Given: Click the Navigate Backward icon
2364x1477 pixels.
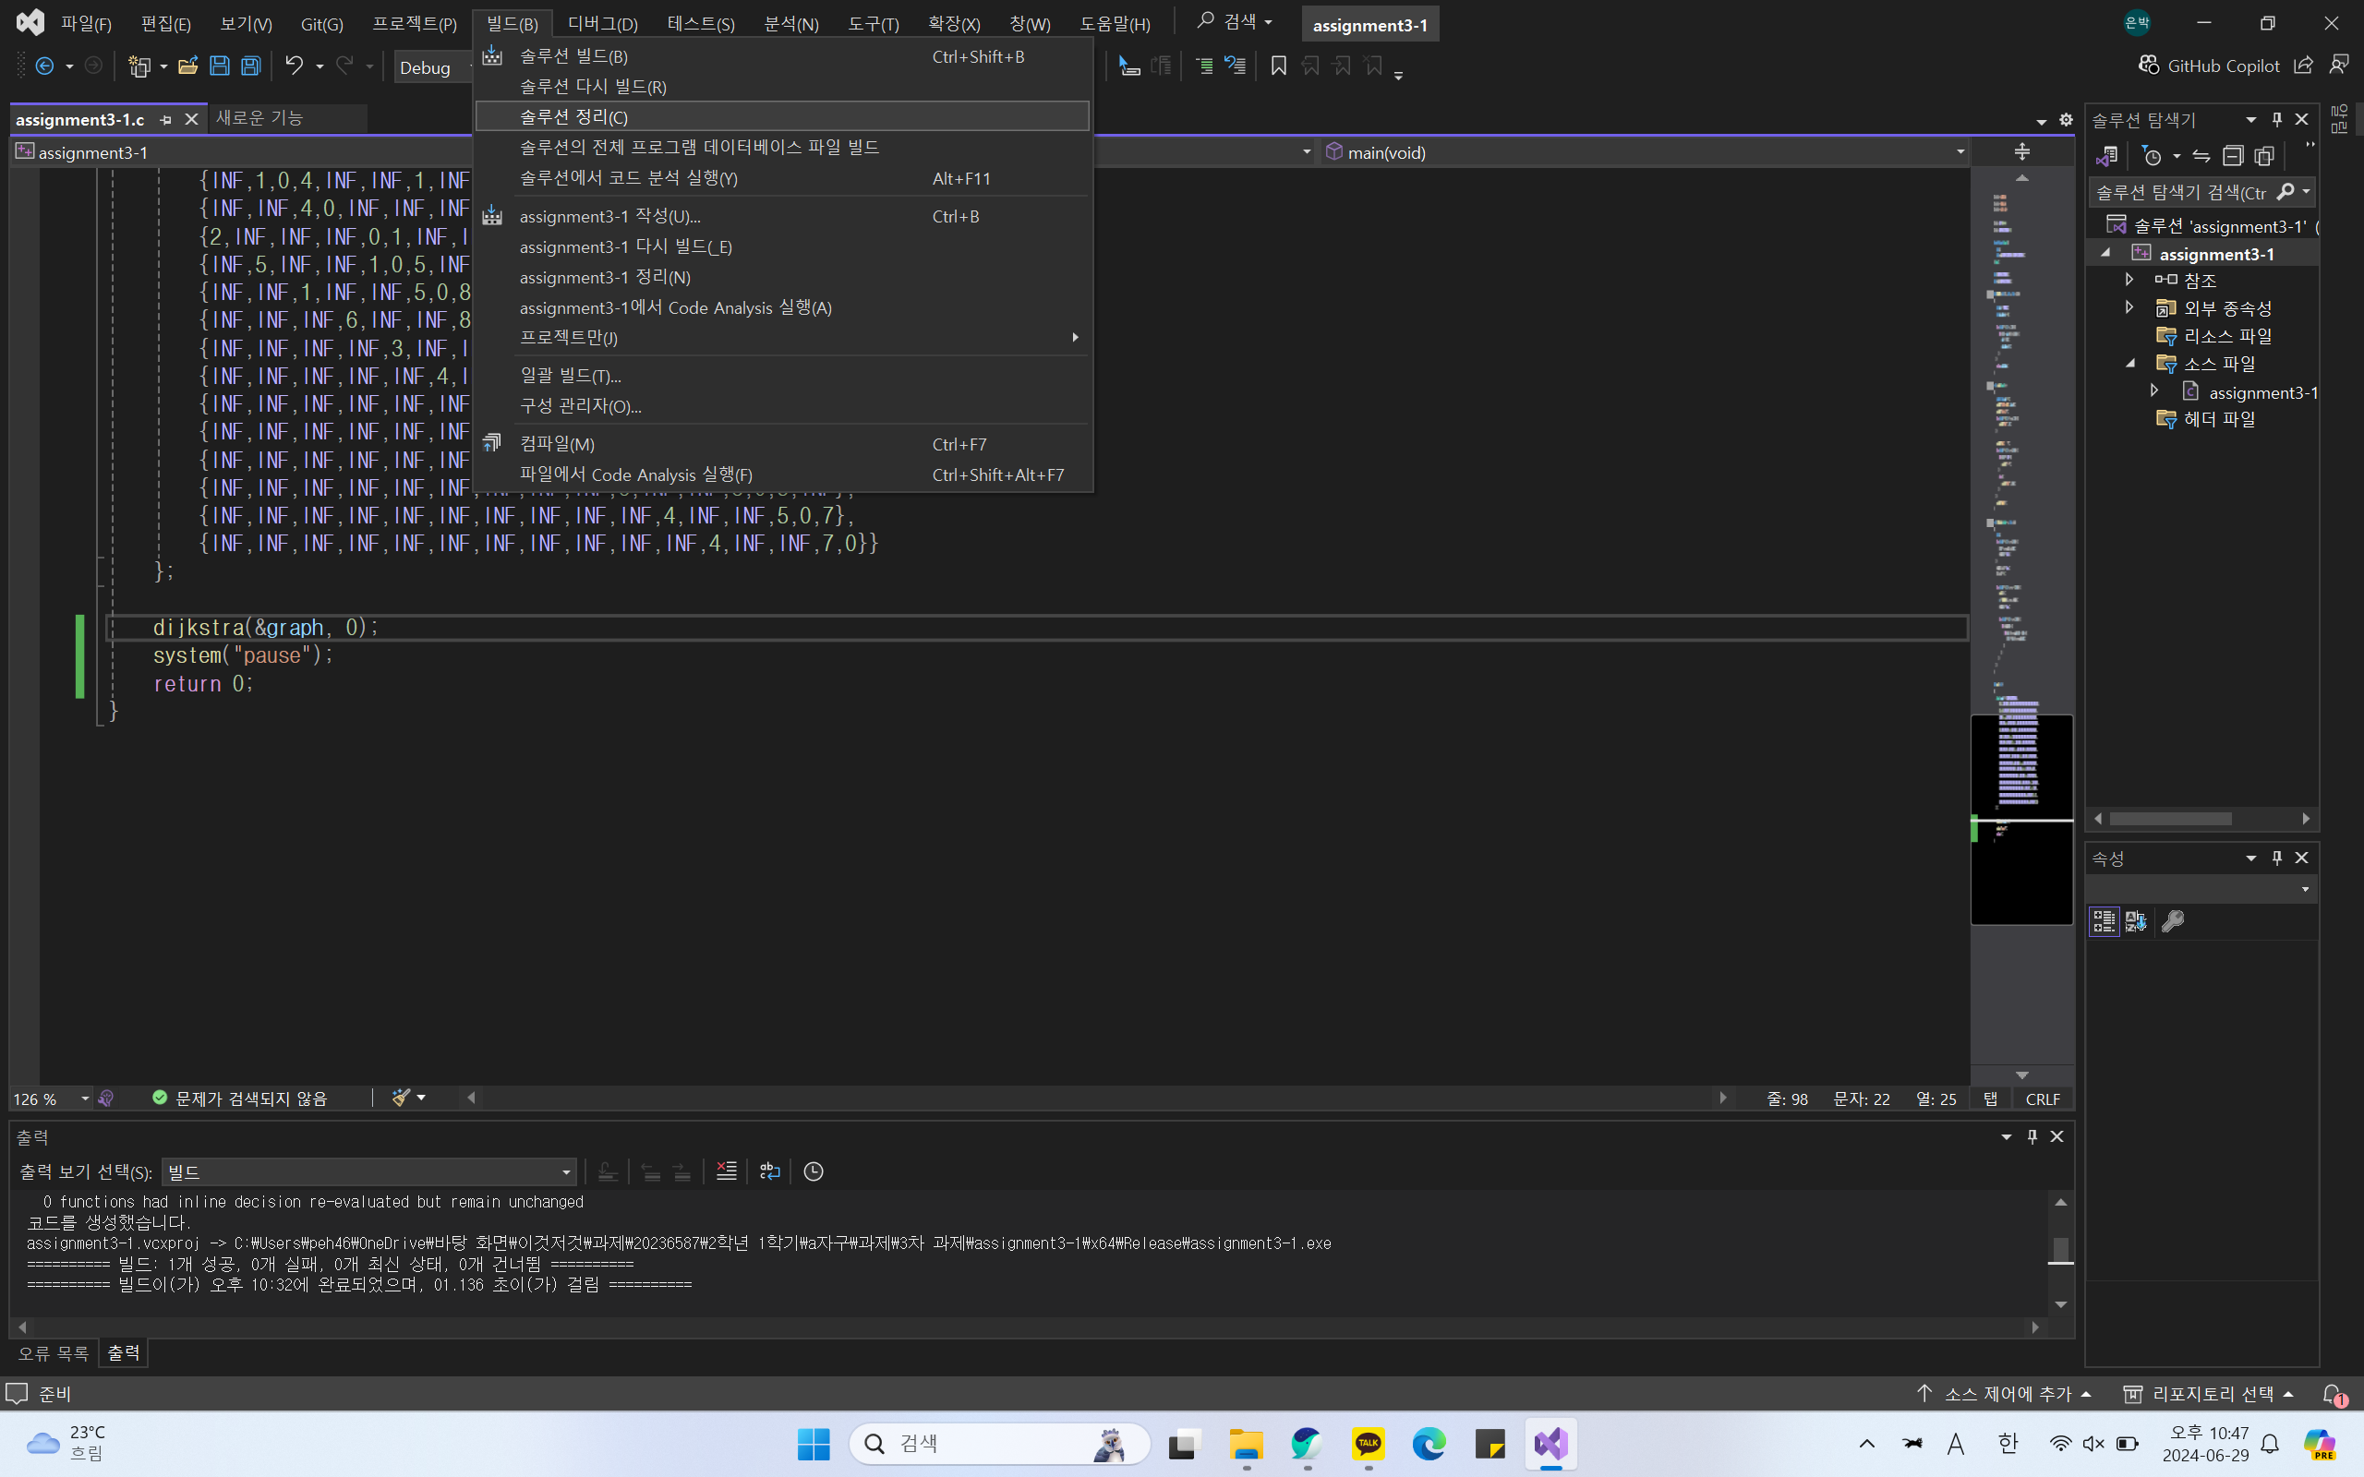Looking at the screenshot, I should [44, 66].
